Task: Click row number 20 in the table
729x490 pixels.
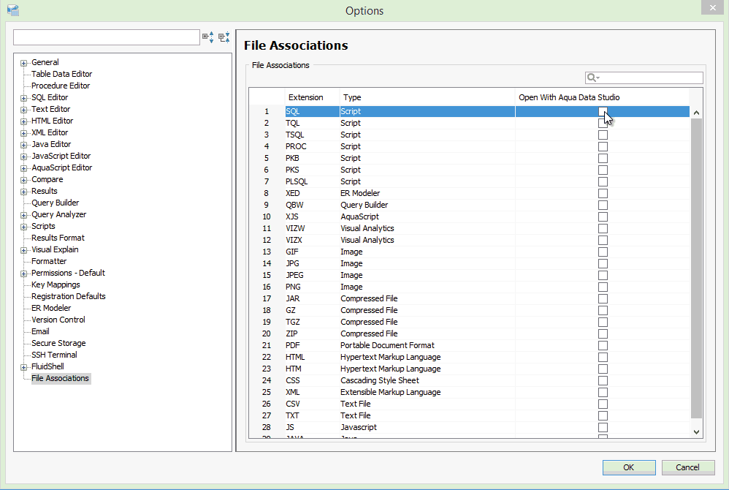Action: pyautogui.click(x=267, y=333)
